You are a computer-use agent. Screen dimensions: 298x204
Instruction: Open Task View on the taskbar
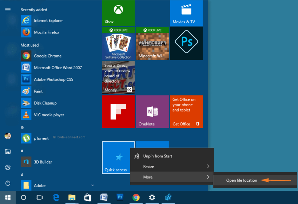click(39, 197)
